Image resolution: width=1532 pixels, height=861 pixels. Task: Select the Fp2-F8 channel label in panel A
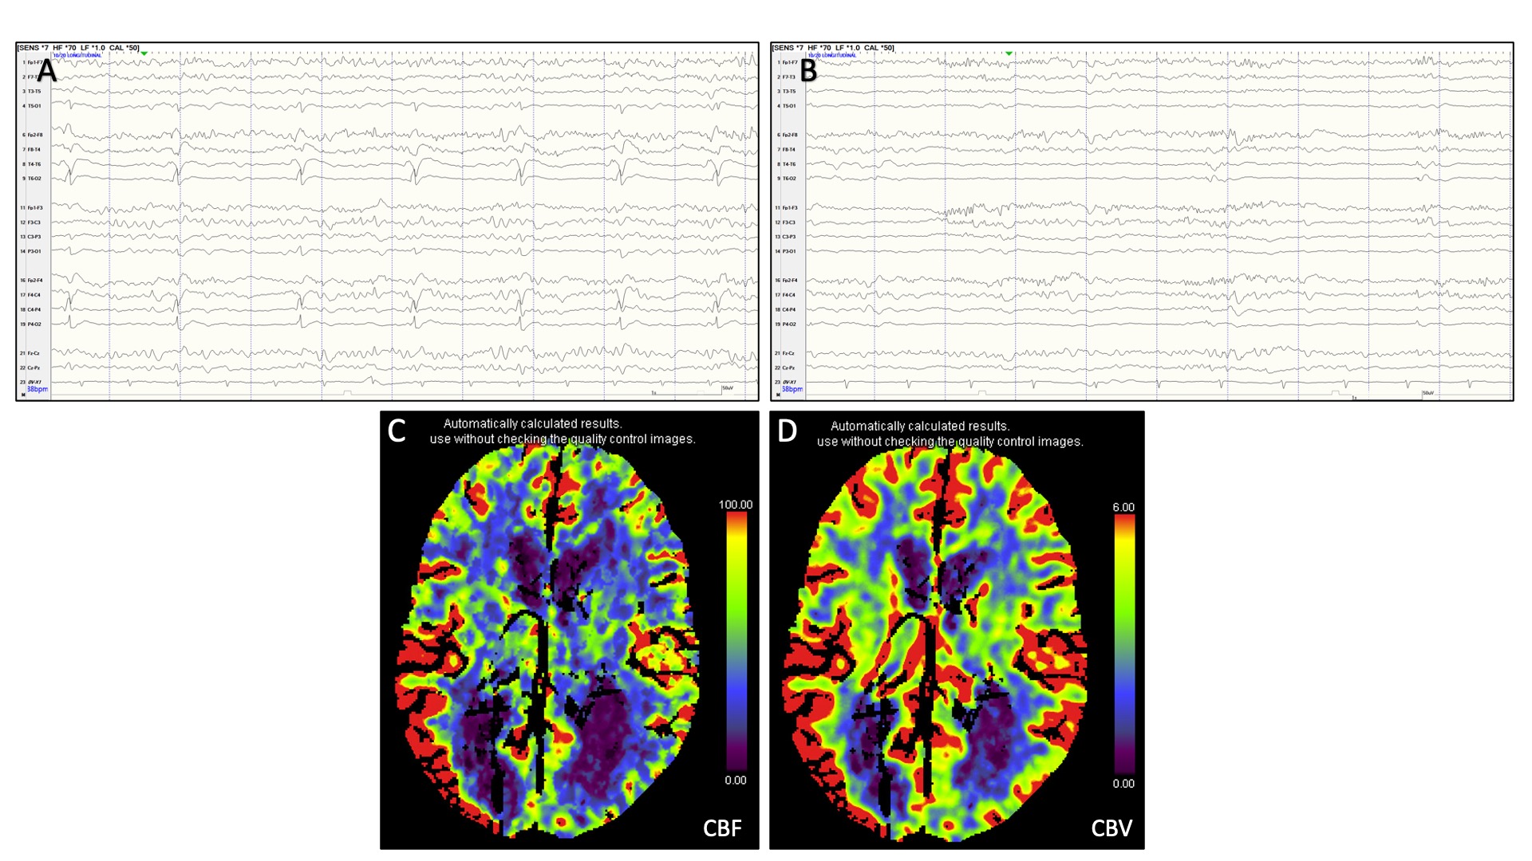(34, 136)
